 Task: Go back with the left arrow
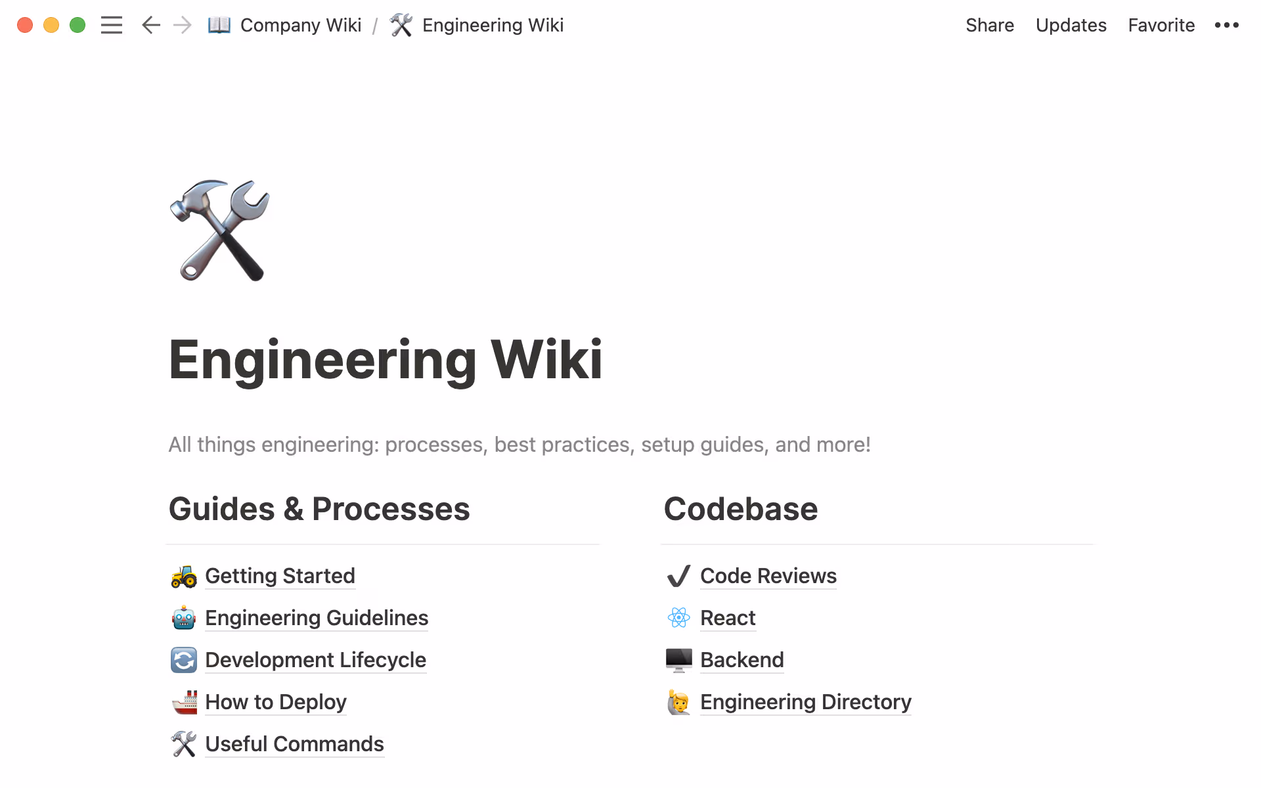pyautogui.click(x=151, y=25)
